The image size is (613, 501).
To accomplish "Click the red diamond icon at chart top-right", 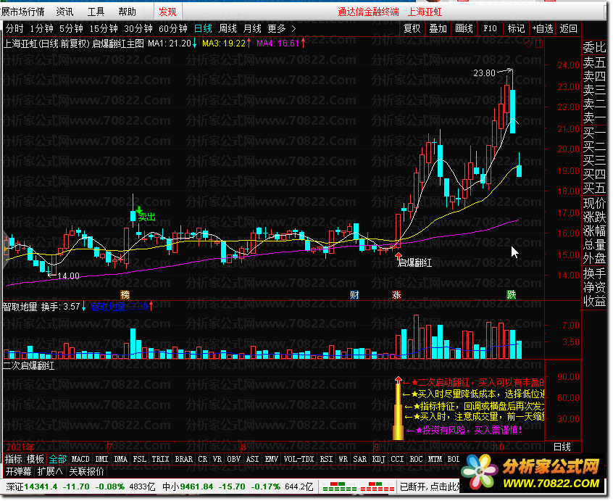I will (528, 44).
